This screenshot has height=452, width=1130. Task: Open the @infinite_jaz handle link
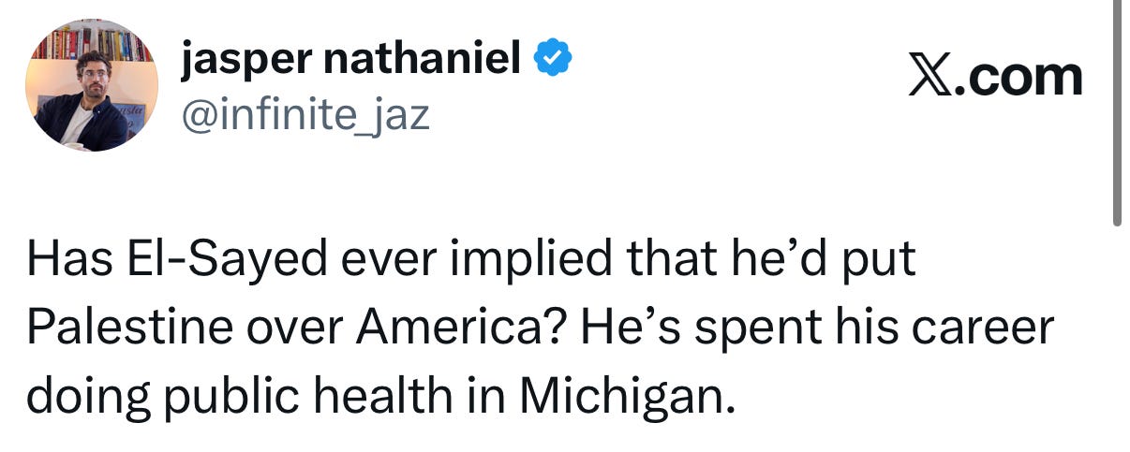[305, 116]
